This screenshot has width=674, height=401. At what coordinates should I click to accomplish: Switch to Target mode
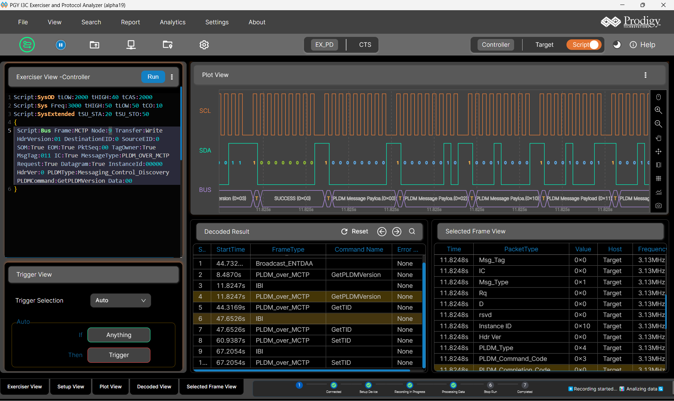544,45
